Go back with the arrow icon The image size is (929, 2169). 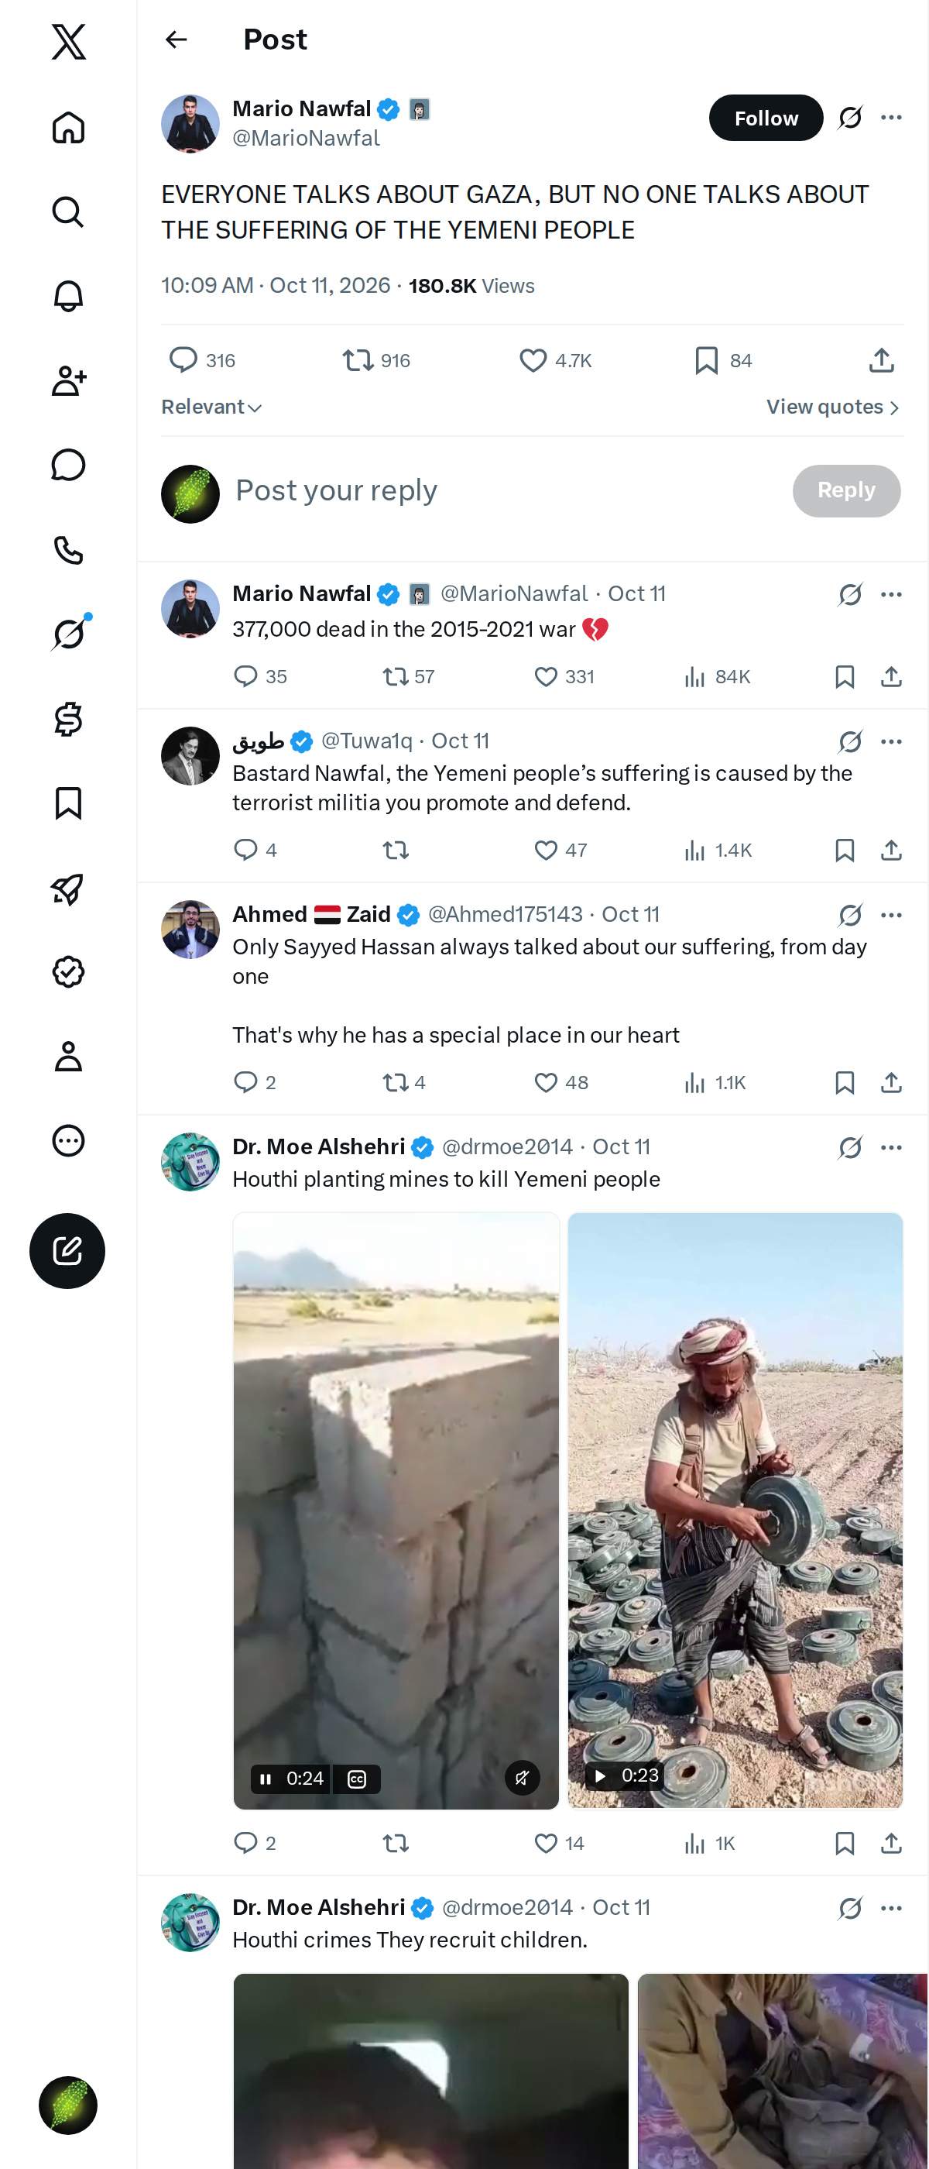click(x=176, y=40)
